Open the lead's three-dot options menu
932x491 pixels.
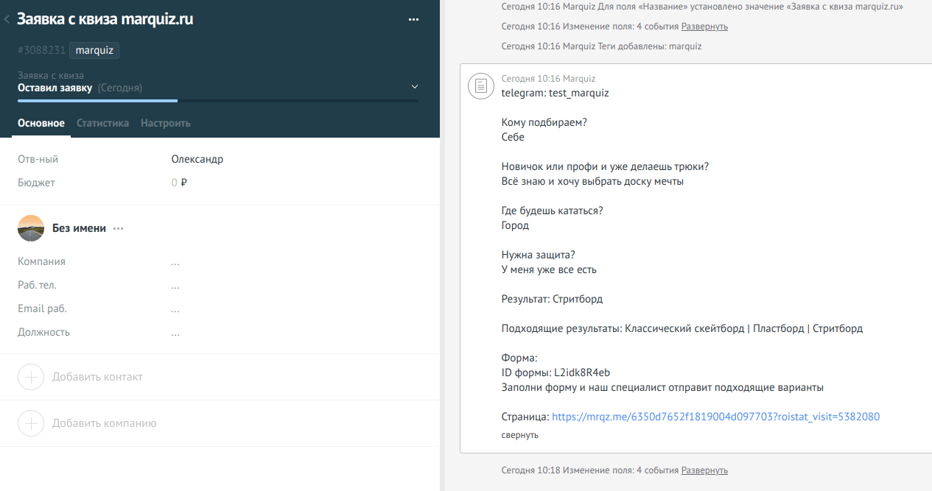(x=413, y=20)
